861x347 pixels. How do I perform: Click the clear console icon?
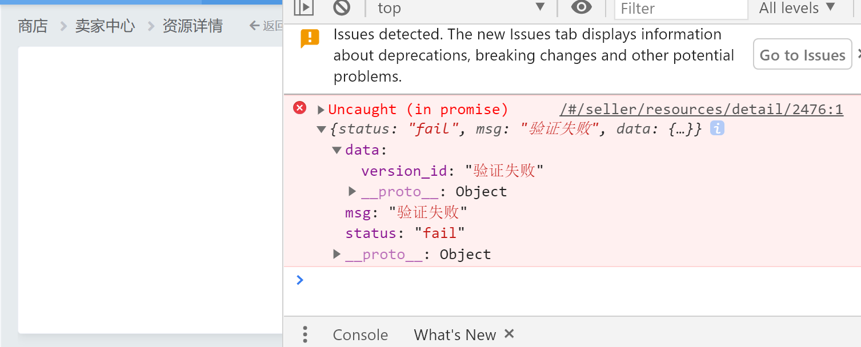tap(342, 7)
